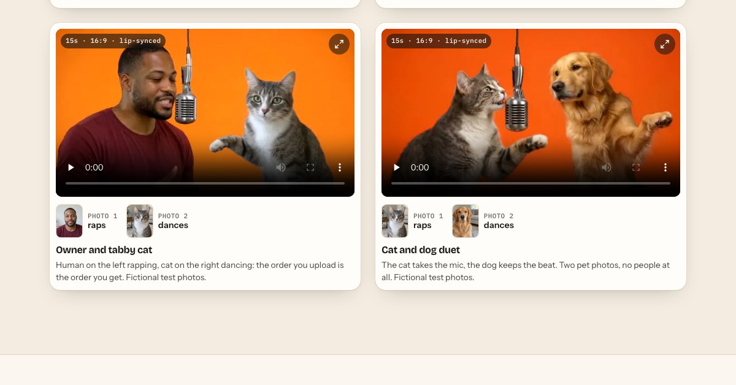Mute the Owner and tabby cat video

pos(281,167)
